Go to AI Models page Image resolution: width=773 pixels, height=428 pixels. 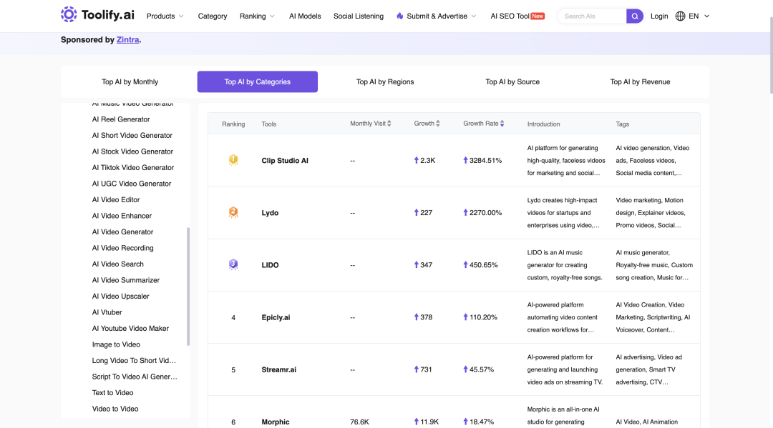coord(305,16)
